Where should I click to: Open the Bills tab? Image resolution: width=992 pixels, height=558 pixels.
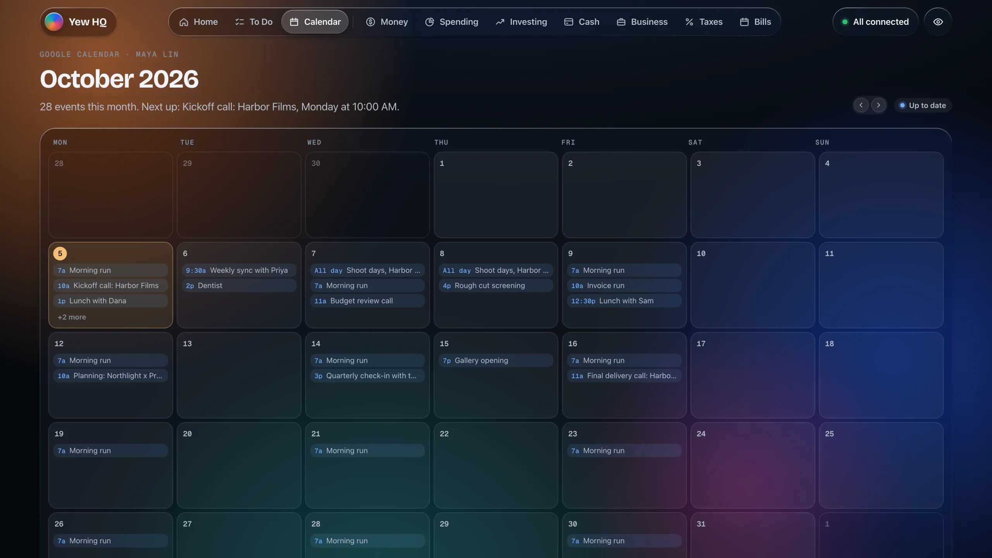(756, 22)
